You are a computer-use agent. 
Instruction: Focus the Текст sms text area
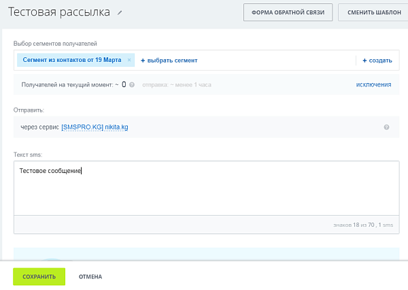206,188
